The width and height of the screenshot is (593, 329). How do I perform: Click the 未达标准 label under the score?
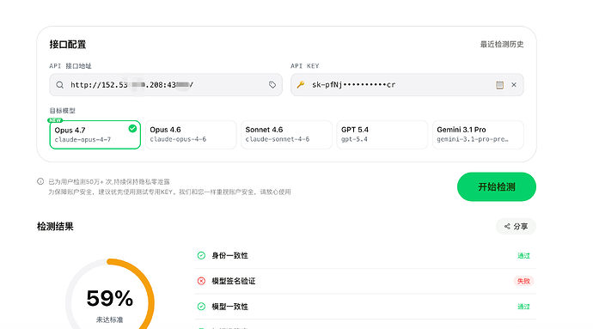click(x=110, y=320)
